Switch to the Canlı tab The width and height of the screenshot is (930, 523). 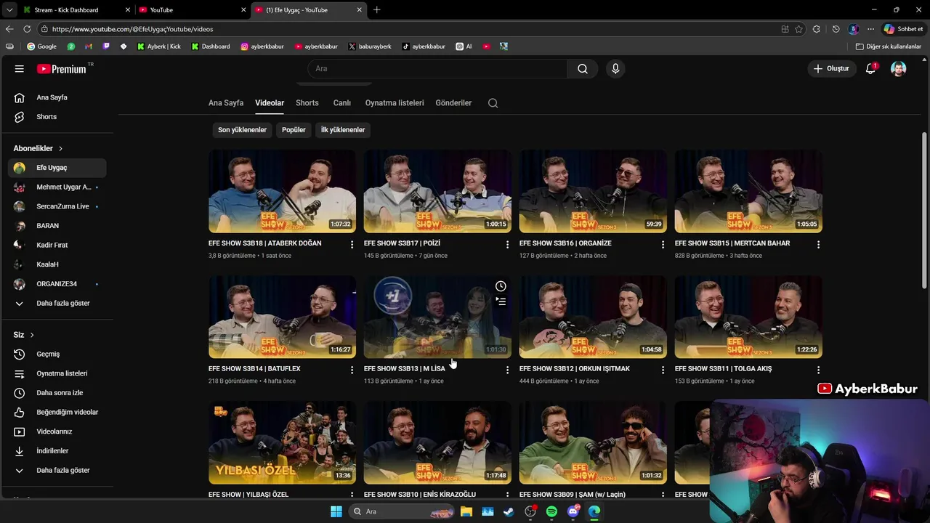(x=342, y=103)
